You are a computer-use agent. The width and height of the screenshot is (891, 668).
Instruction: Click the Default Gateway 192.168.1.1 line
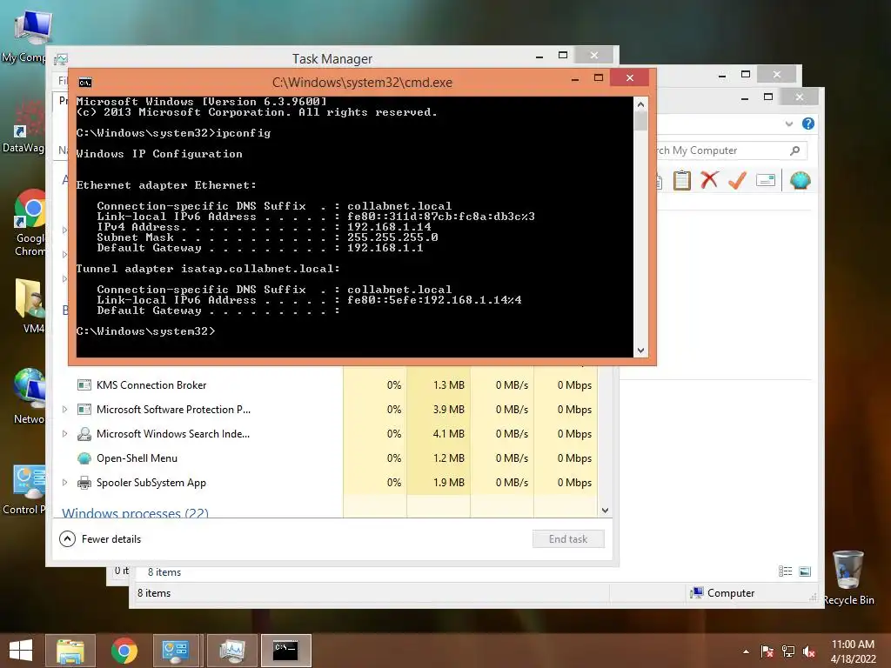point(259,248)
